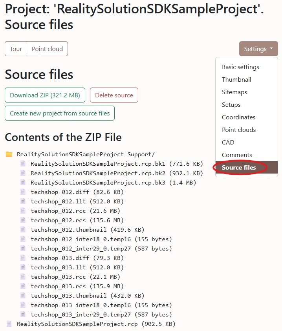Click the highlighted Source files menu item
Viewport: 282px width, 331px height.
click(x=239, y=168)
